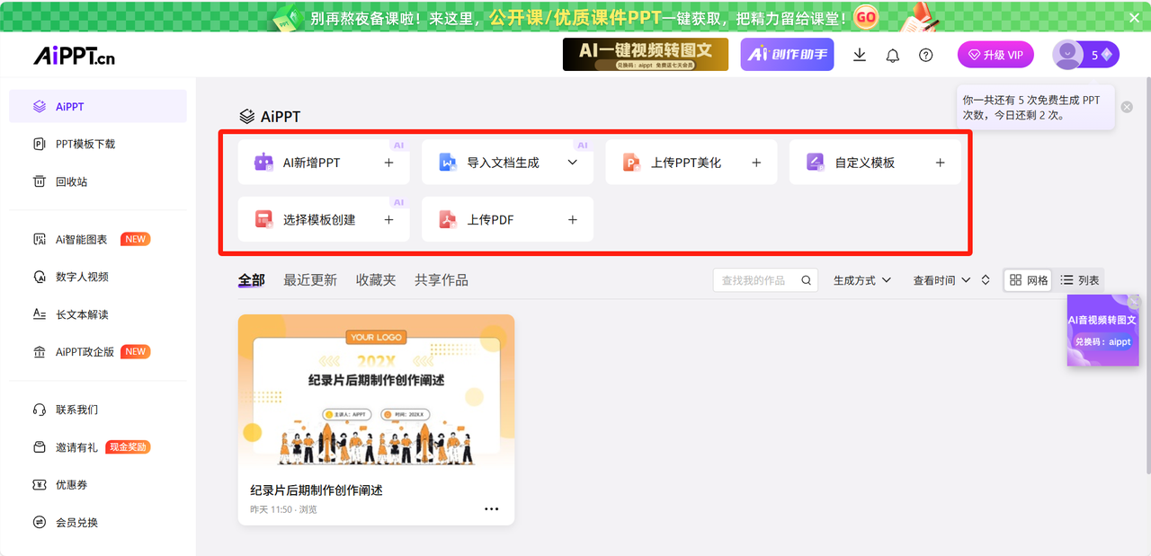Open PPT模板下载 in the sidebar
This screenshot has height=556, width=1151.
[x=98, y=144]
